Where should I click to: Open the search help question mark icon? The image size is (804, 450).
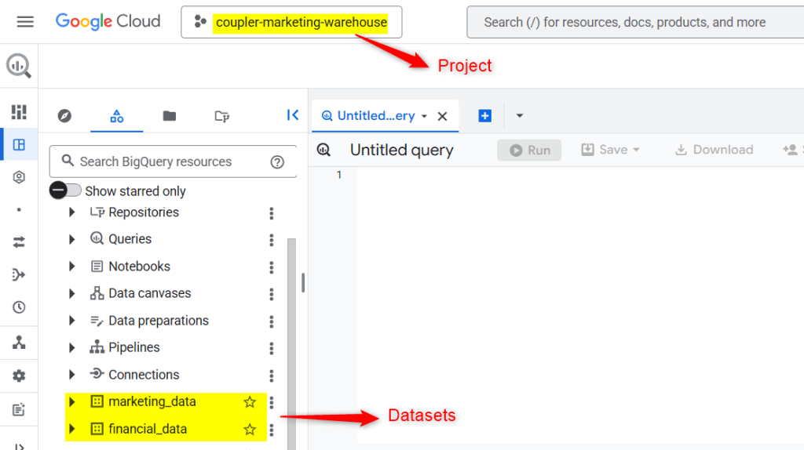click(277, 161)
